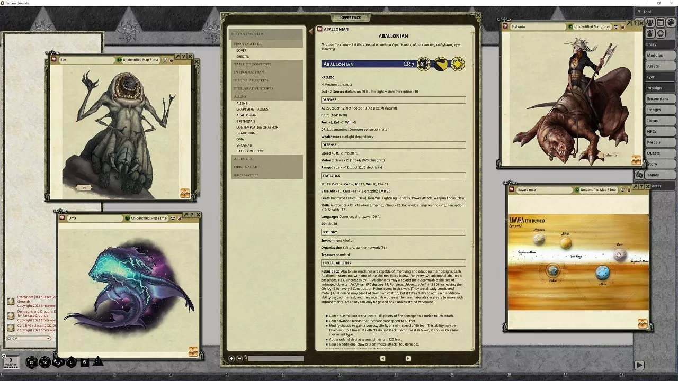Click the record link icon in Oma window
This screenshot has width=678, height=381.
(x=62, y=218)
